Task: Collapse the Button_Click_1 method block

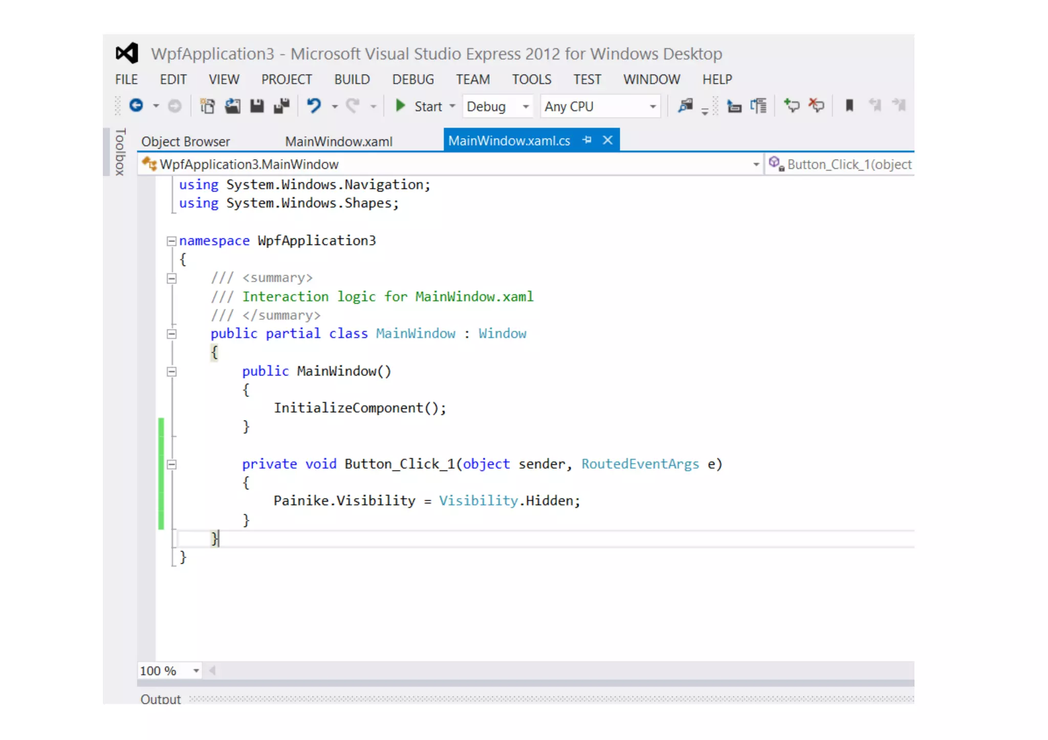Action: pyautogui.click(x=171, y=464)
